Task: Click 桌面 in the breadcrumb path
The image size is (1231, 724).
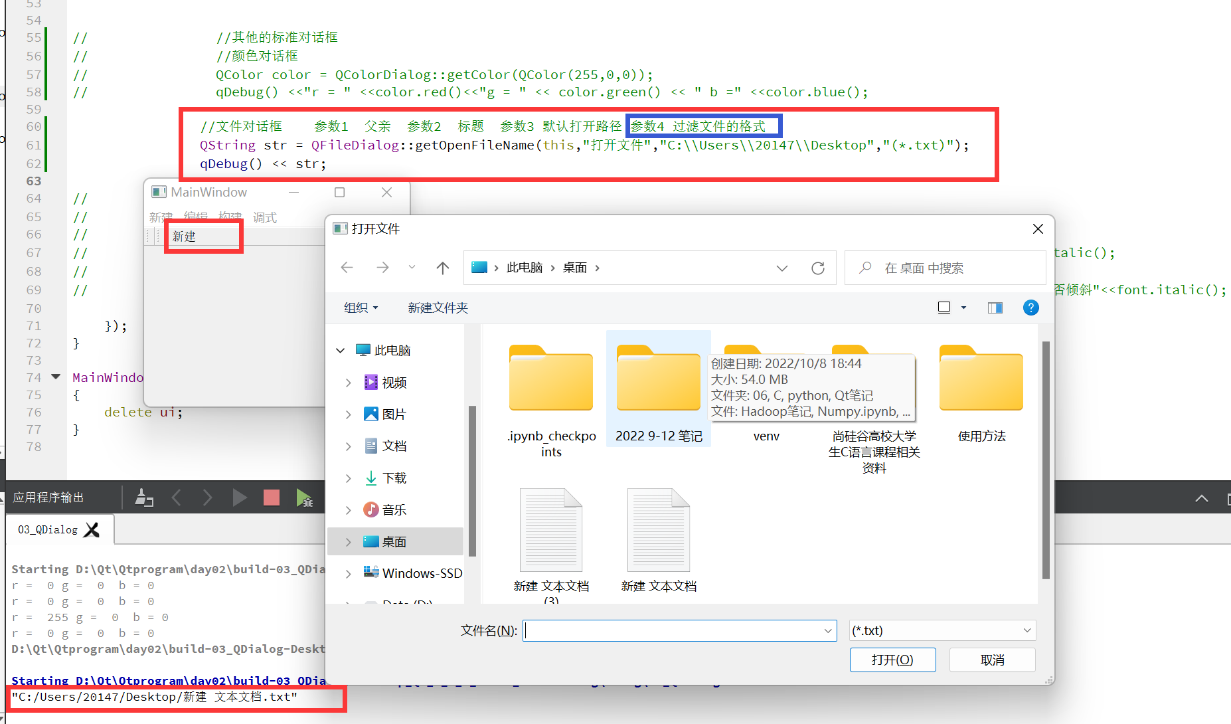Action: [x=575, y=268]
